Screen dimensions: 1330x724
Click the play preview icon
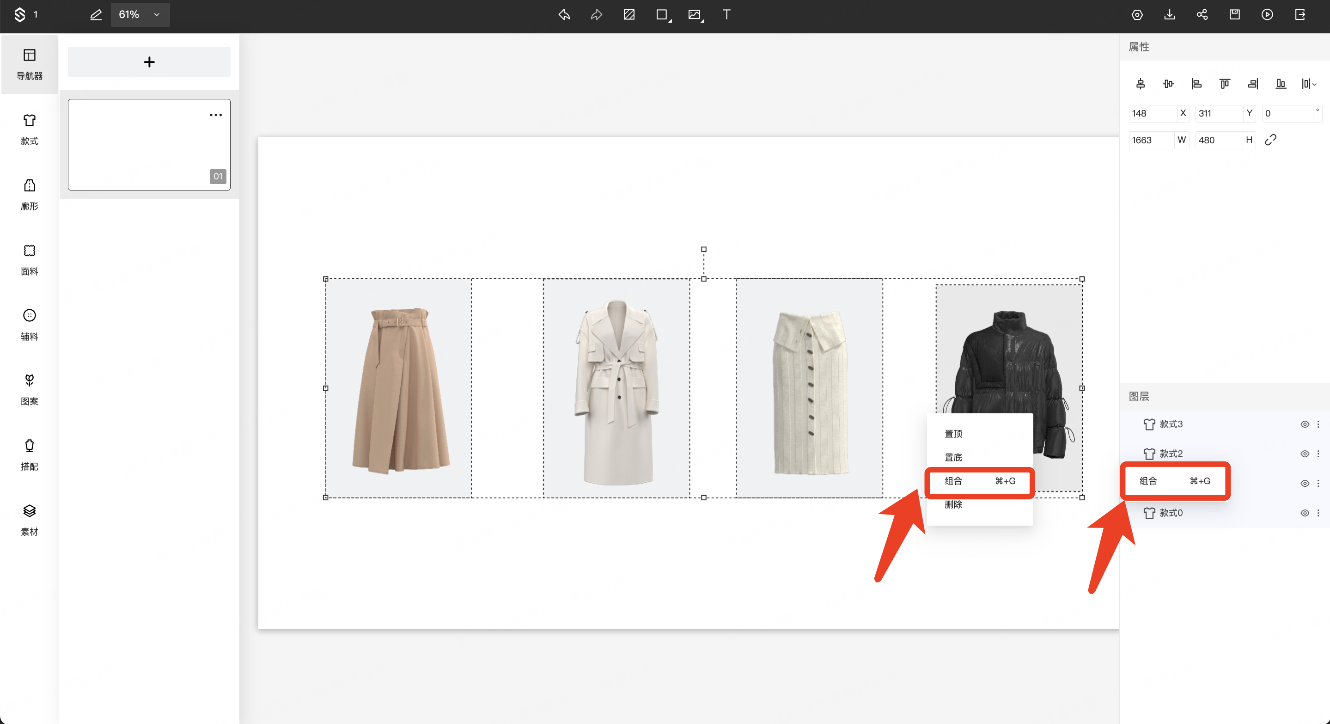pos(1267,14)
